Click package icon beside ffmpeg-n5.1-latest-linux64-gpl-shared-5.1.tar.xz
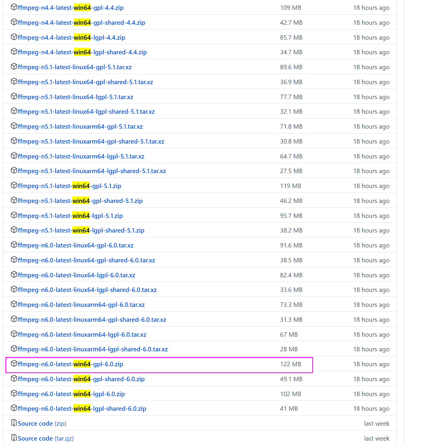 [14, 81]
